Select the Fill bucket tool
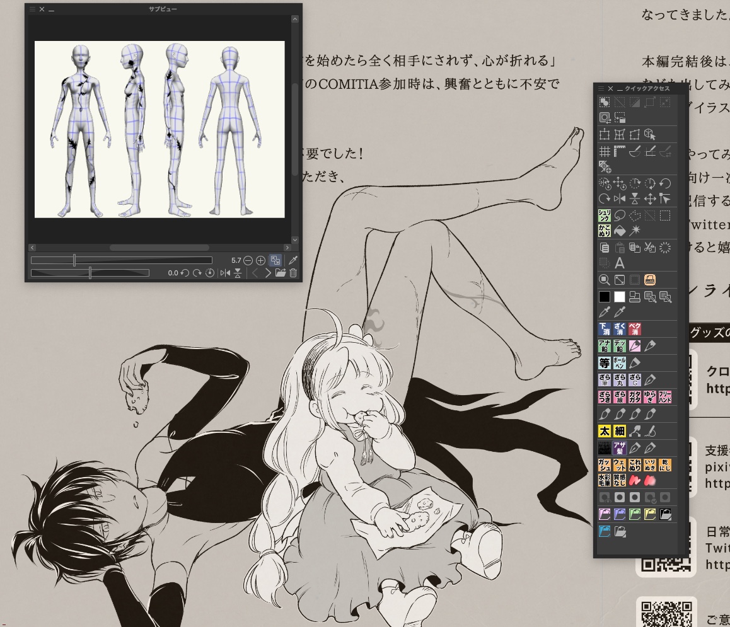The height and width of the screenshot is (627, 730). [620, 231]
